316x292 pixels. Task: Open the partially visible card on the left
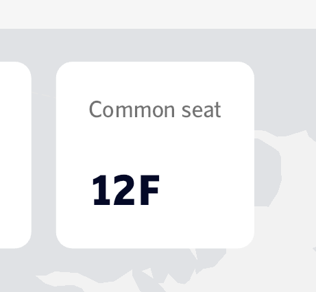15,155
